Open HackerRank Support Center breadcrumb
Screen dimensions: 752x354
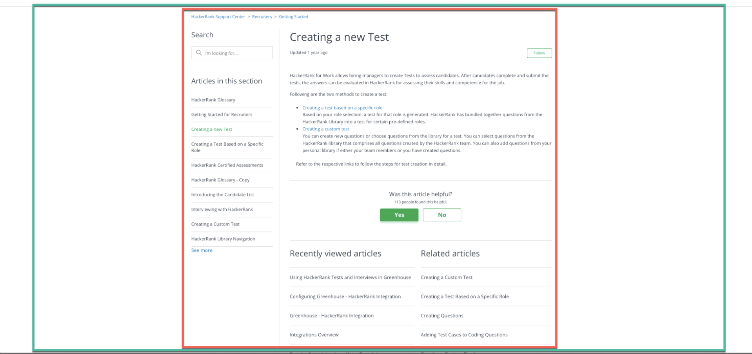point(218,17)
